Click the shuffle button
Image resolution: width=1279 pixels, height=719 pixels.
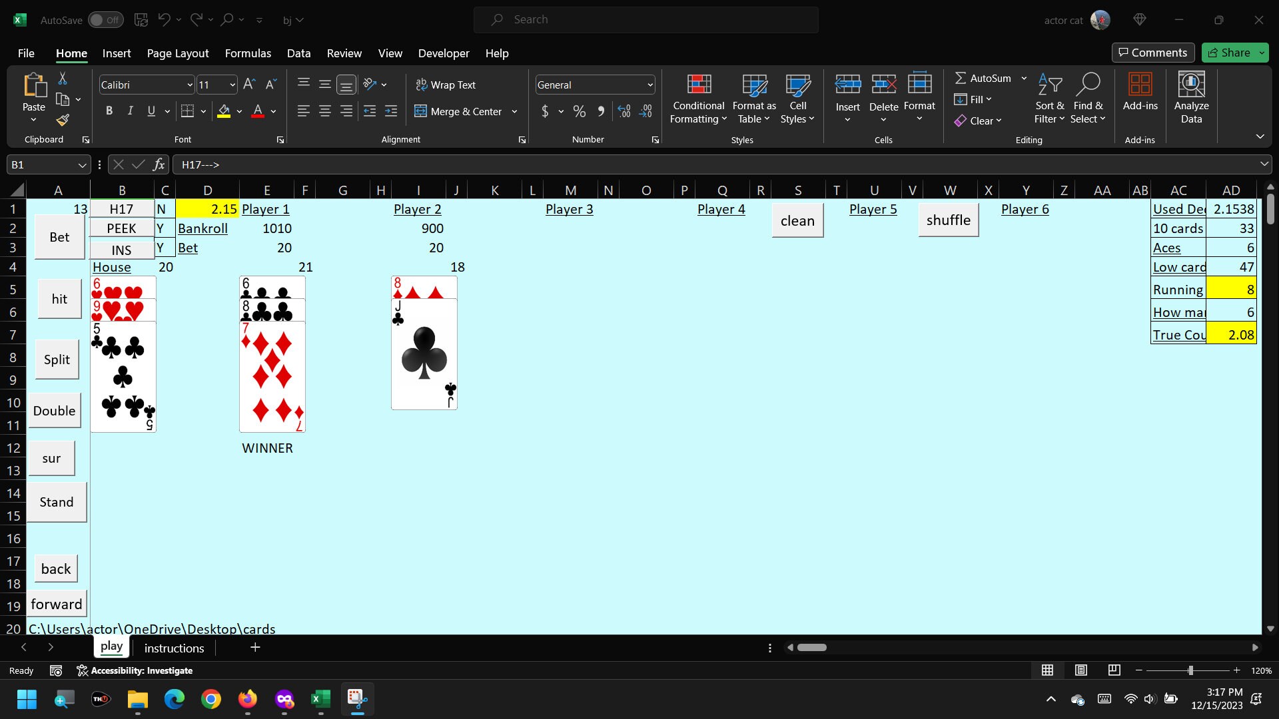tap(948, 220)
